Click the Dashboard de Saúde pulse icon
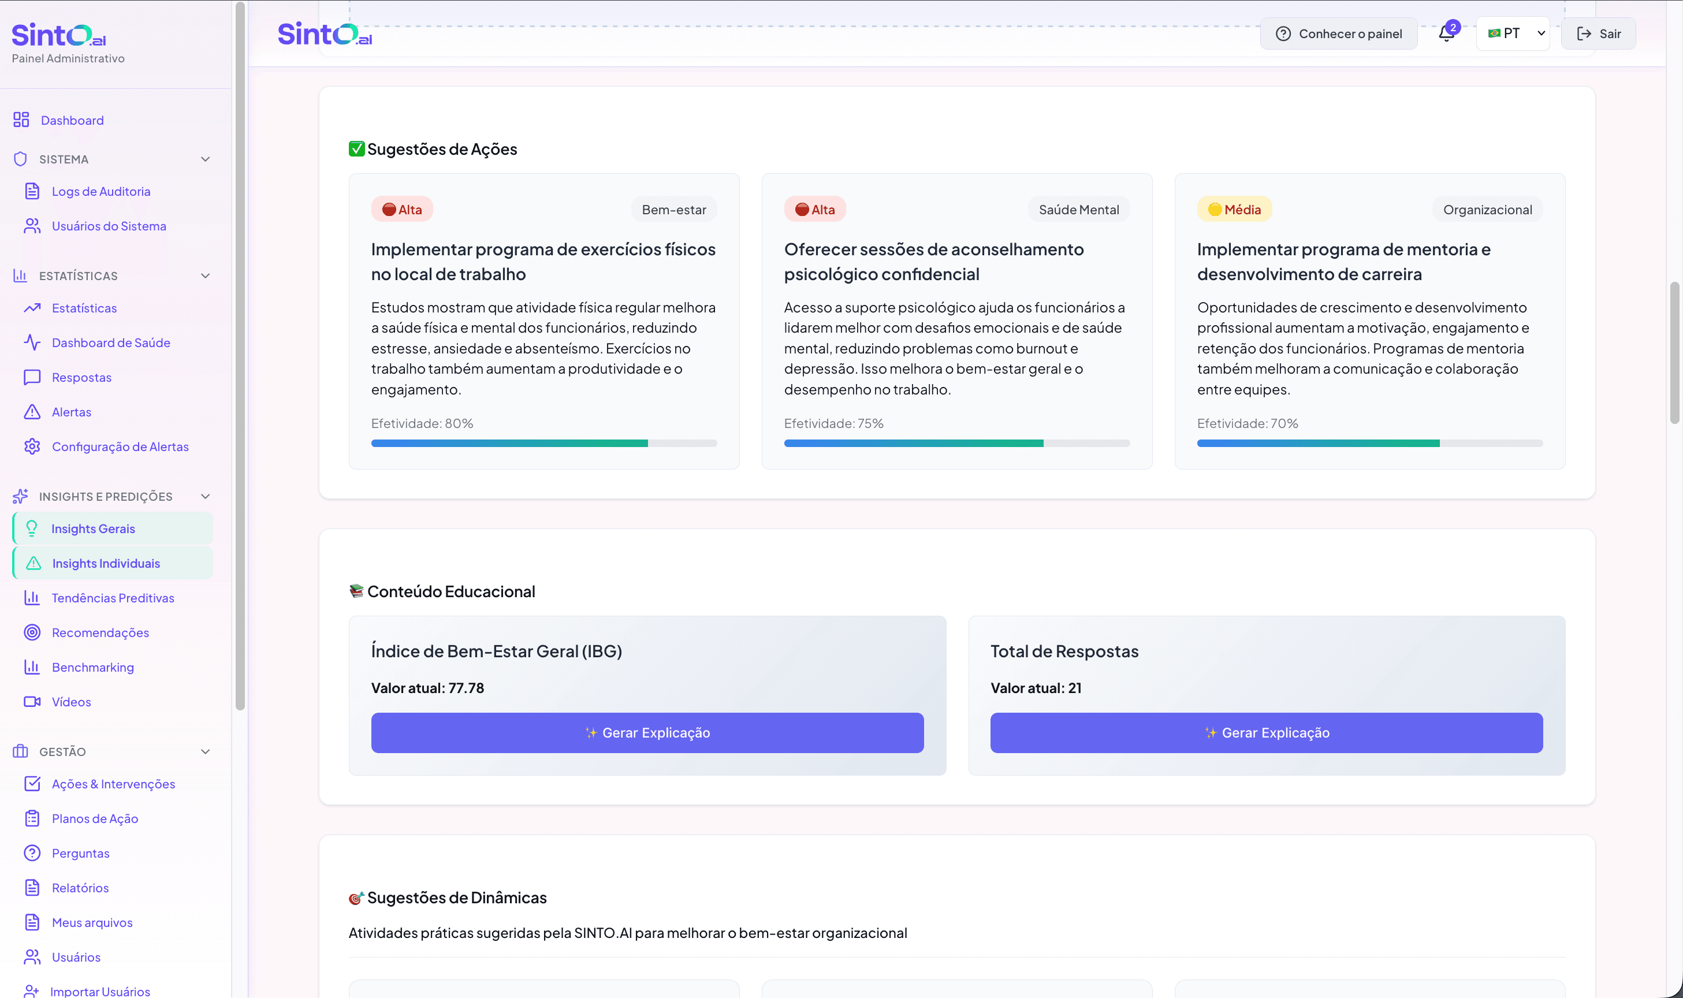This screenshot has height=998, width=1683. [x=32, y=343]
